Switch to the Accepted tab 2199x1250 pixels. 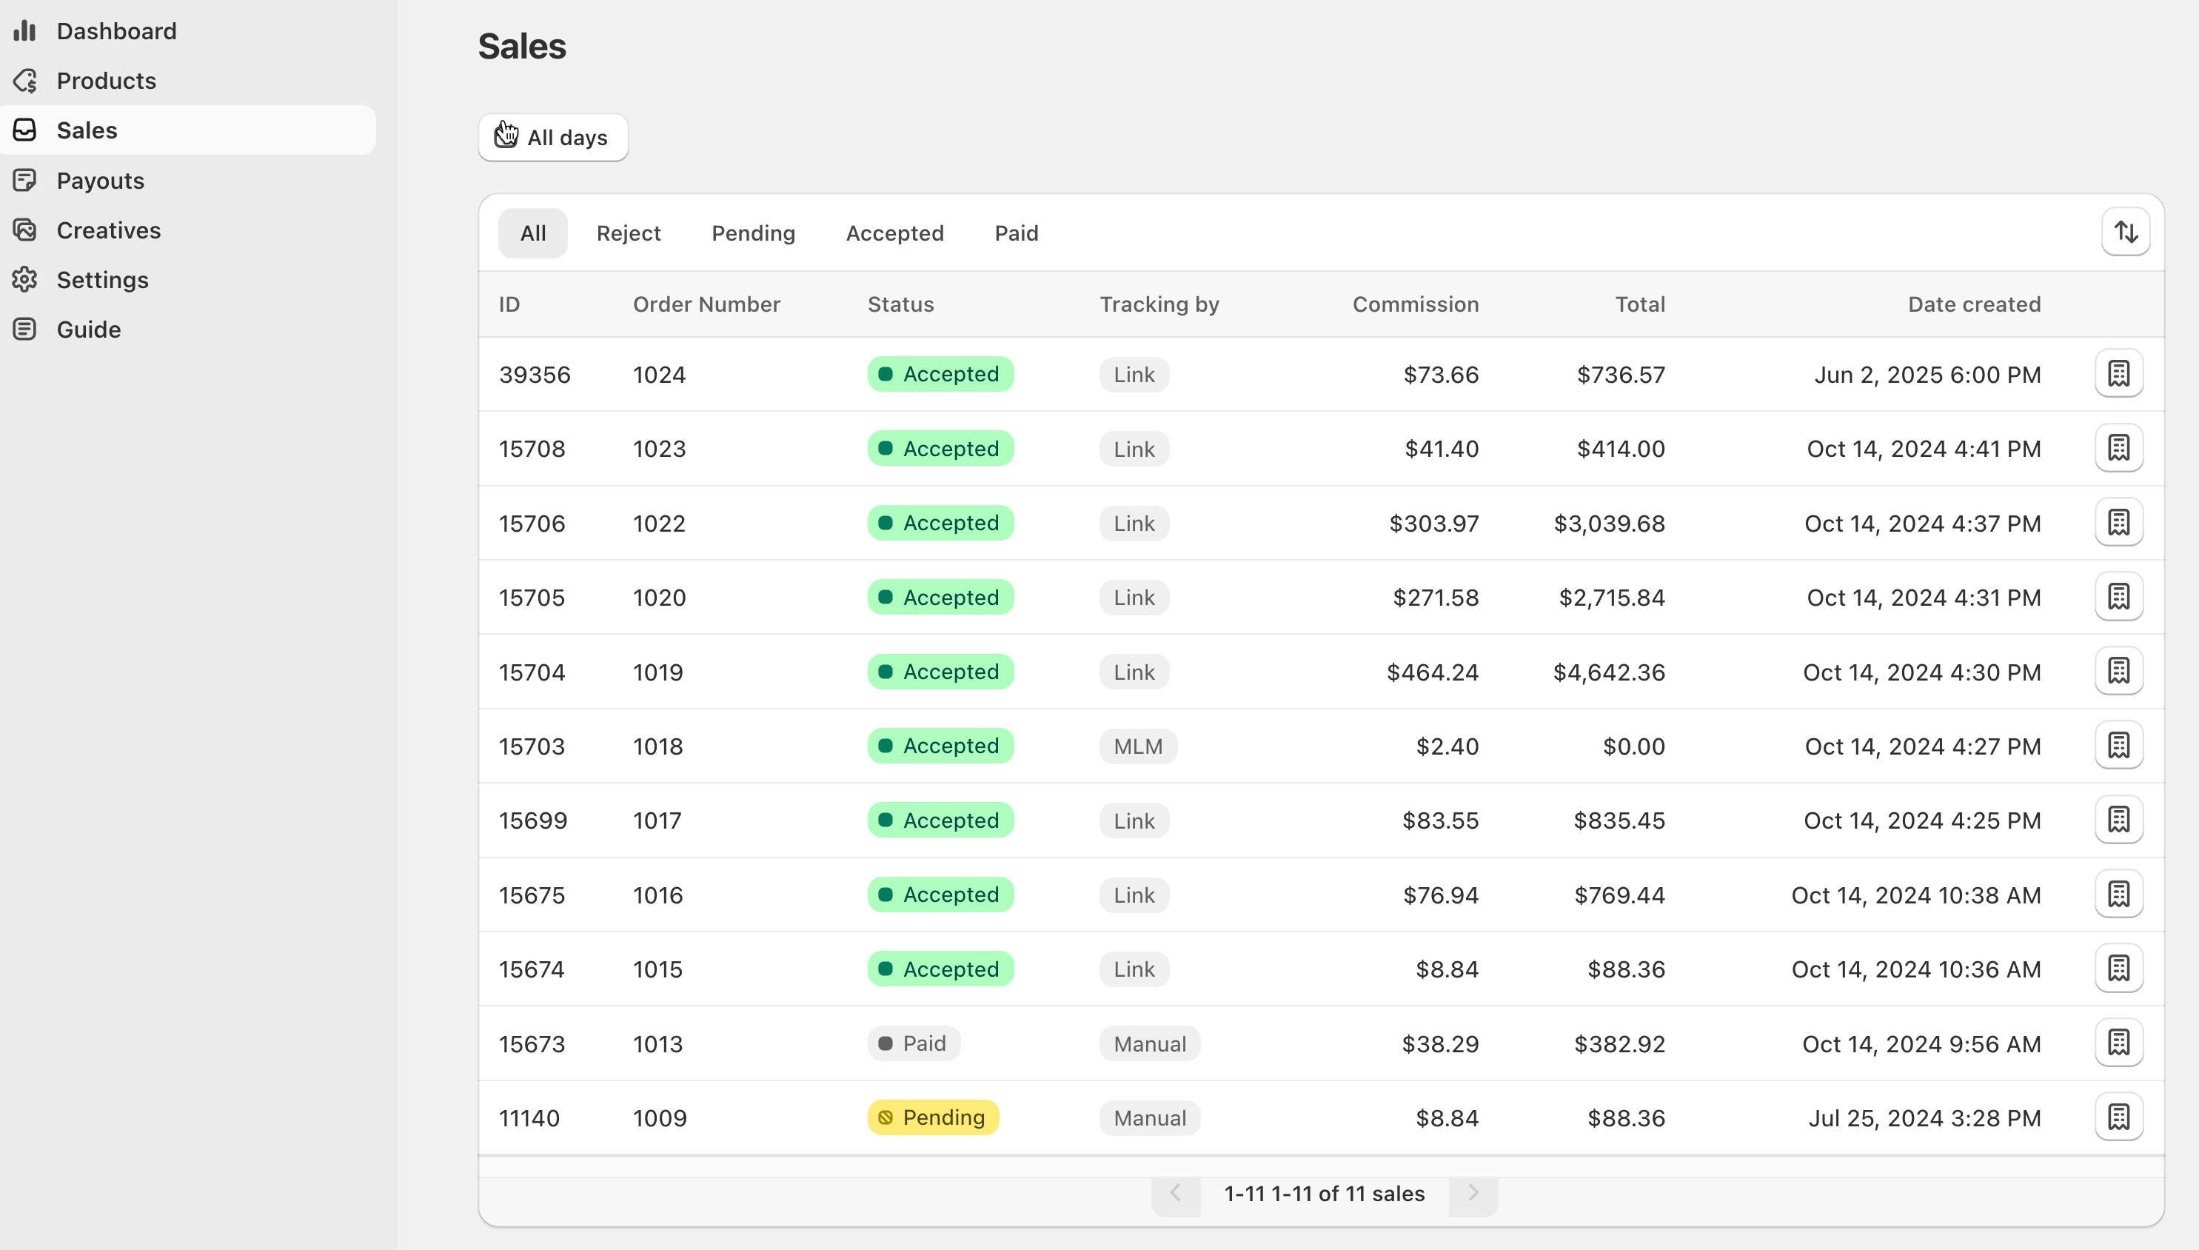click(894, 233)
